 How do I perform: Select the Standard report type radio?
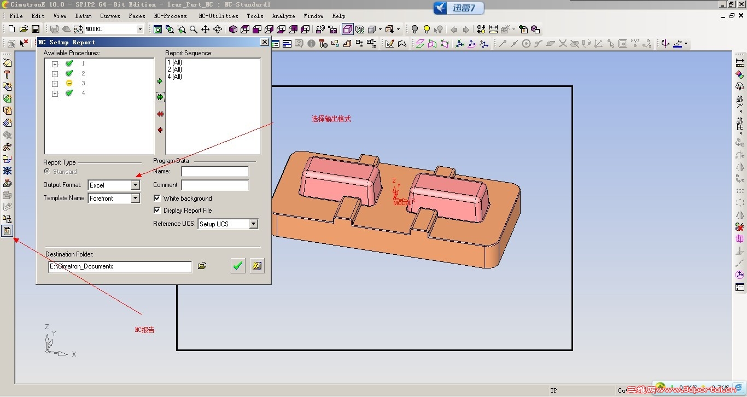pos(46,172)
